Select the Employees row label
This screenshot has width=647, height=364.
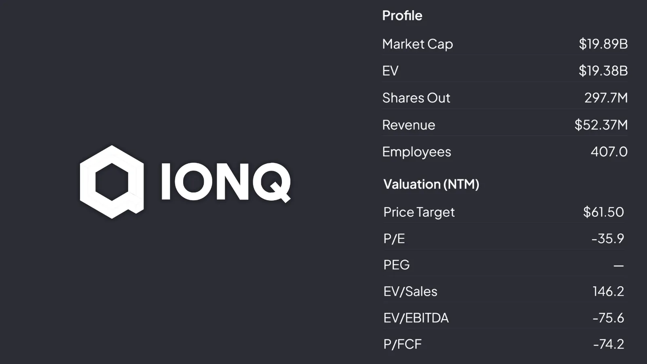tap(417, 152)
